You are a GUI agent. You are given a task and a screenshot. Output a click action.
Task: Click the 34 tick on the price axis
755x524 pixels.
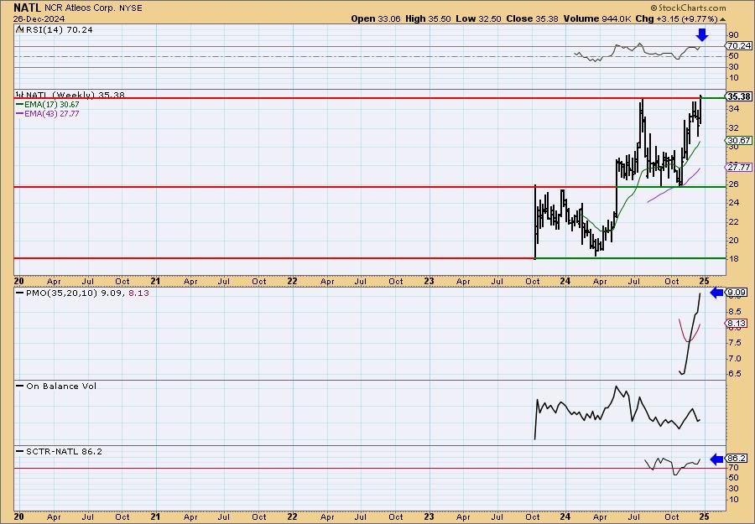tap(734, 109)
